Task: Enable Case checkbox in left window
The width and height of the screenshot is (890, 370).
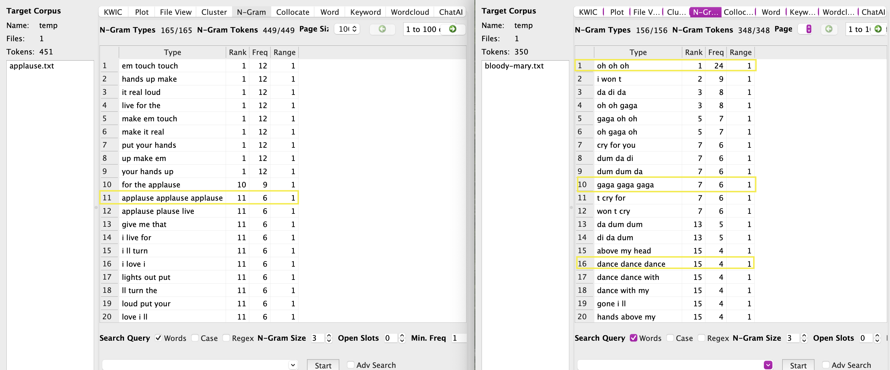Action: point(195,338)
